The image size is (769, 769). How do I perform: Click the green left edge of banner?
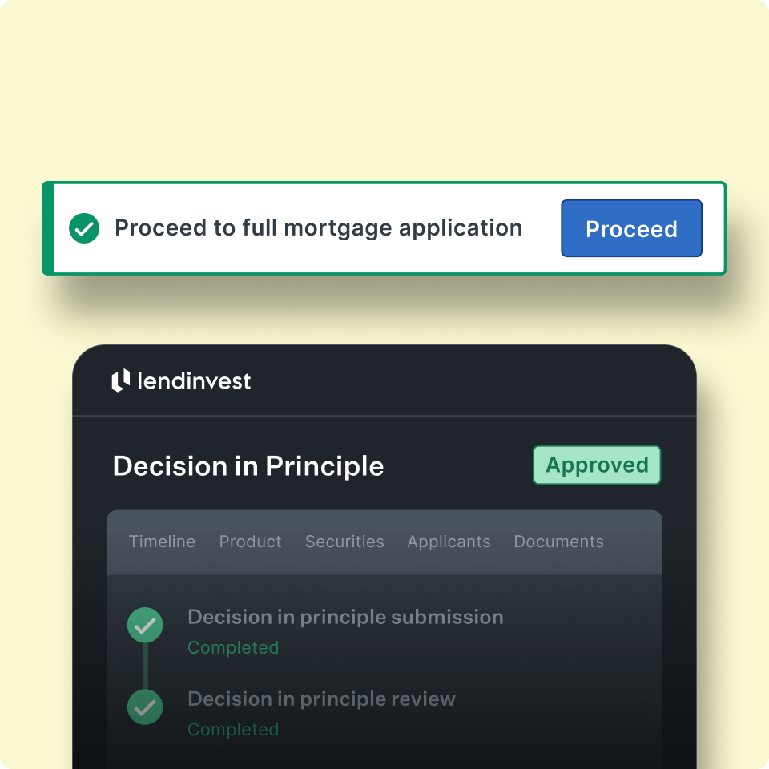(x=47, y=228)
